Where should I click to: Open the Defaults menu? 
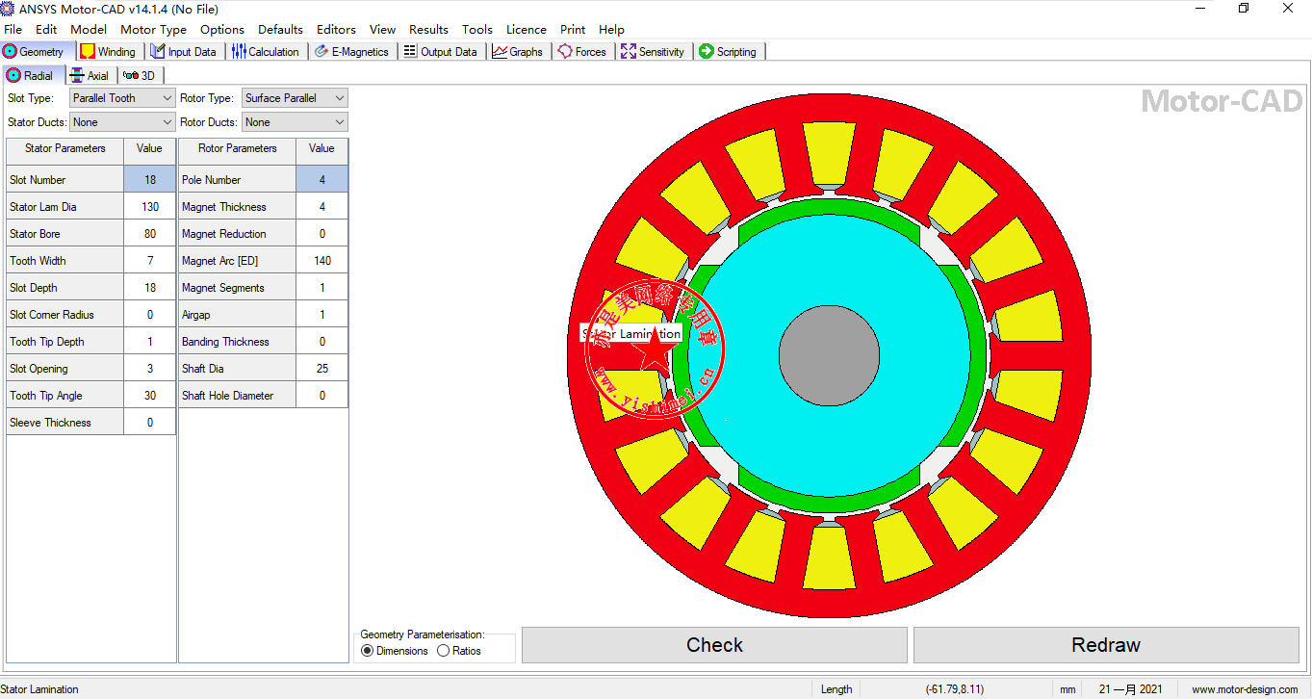coord(280,29)
